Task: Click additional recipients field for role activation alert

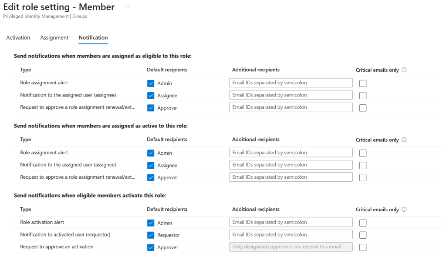Action: [291, 222]
